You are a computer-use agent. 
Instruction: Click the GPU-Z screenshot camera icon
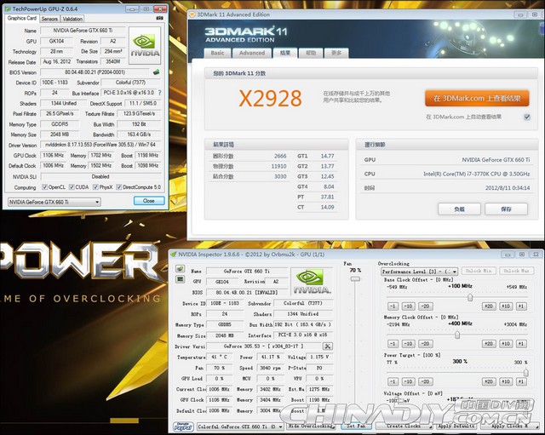pos(159,18)
